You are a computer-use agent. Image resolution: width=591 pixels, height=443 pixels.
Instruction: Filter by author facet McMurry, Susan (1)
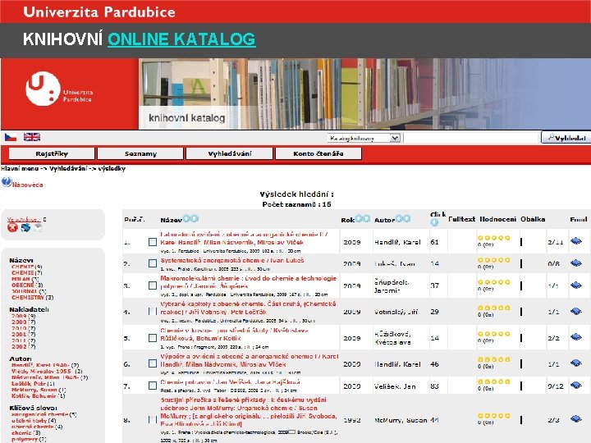click(39, 390)
